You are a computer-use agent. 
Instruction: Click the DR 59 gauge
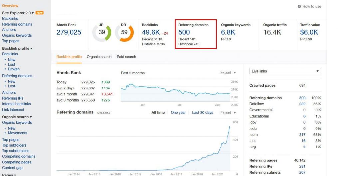pos(124,33)
